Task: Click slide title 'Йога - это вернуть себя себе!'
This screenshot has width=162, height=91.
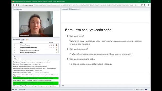Action: (89, 30)
